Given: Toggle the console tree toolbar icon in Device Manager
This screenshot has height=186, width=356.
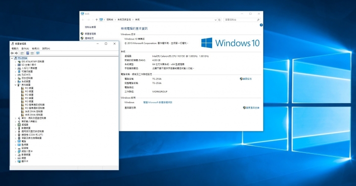Looking at the screenshot, I should click(x=22, y=53).
